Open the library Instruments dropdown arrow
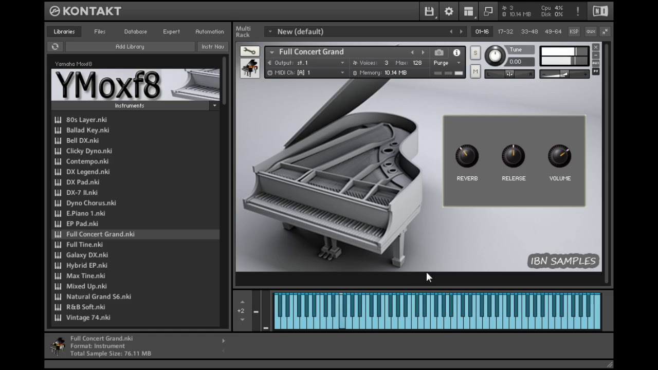 click(x=214, y=105)
